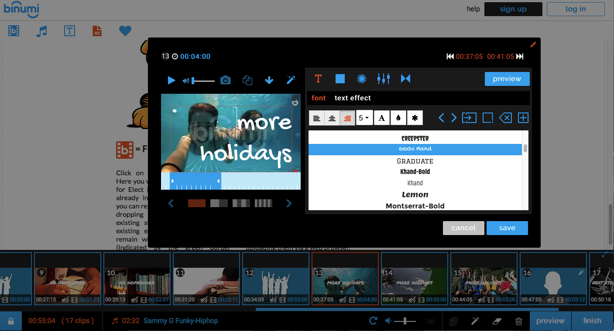Go to next text box arrow

tap(454, 118)
